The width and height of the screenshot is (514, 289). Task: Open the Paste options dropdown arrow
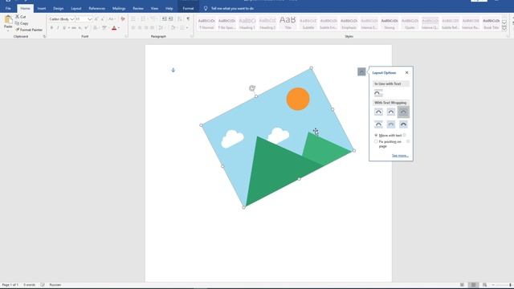click(x=8, y=31)
